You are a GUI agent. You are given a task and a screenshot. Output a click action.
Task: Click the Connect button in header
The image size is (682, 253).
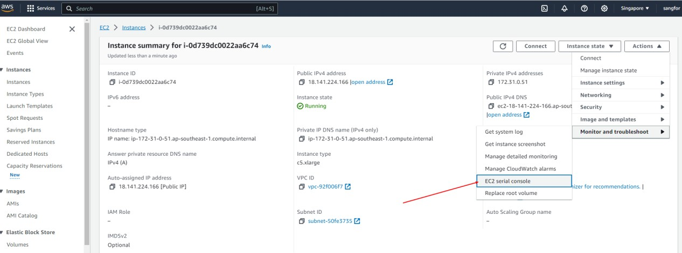tap(535, 46)
